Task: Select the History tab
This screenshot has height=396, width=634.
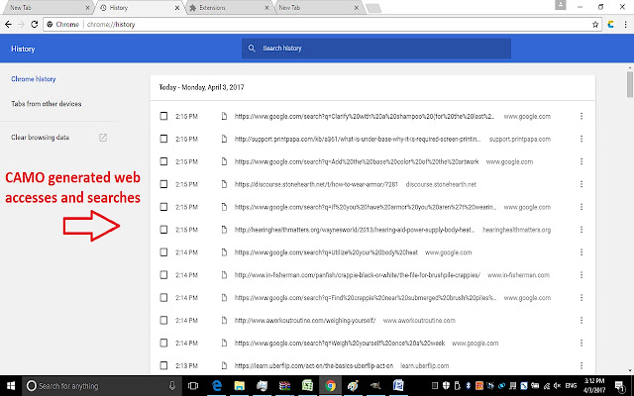Action: 139,8
